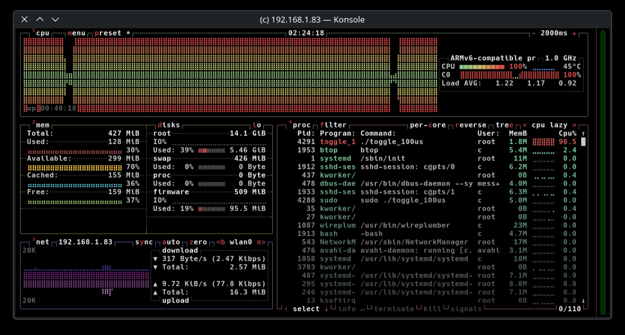This screenshot has width=625, height=335.
Task: Switch to next network interface with n arrow
Action: click(x=260, y=242)
